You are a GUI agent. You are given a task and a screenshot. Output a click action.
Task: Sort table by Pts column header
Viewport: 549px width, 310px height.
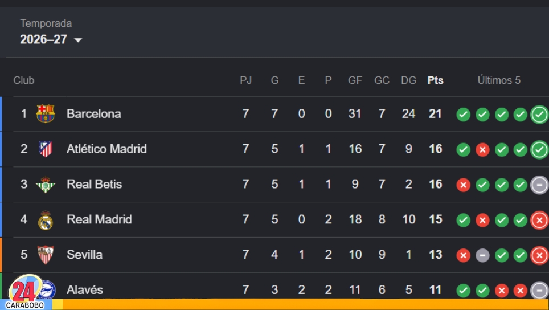click(x=435, y=80)
